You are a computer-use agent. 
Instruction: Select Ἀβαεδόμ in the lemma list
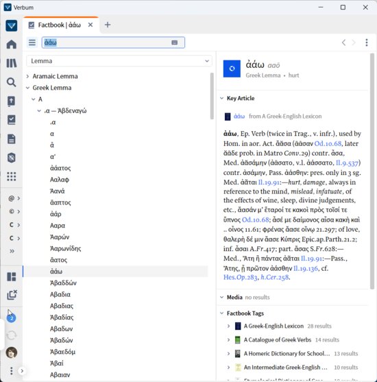pyautogui.click(x=62, y=352)
